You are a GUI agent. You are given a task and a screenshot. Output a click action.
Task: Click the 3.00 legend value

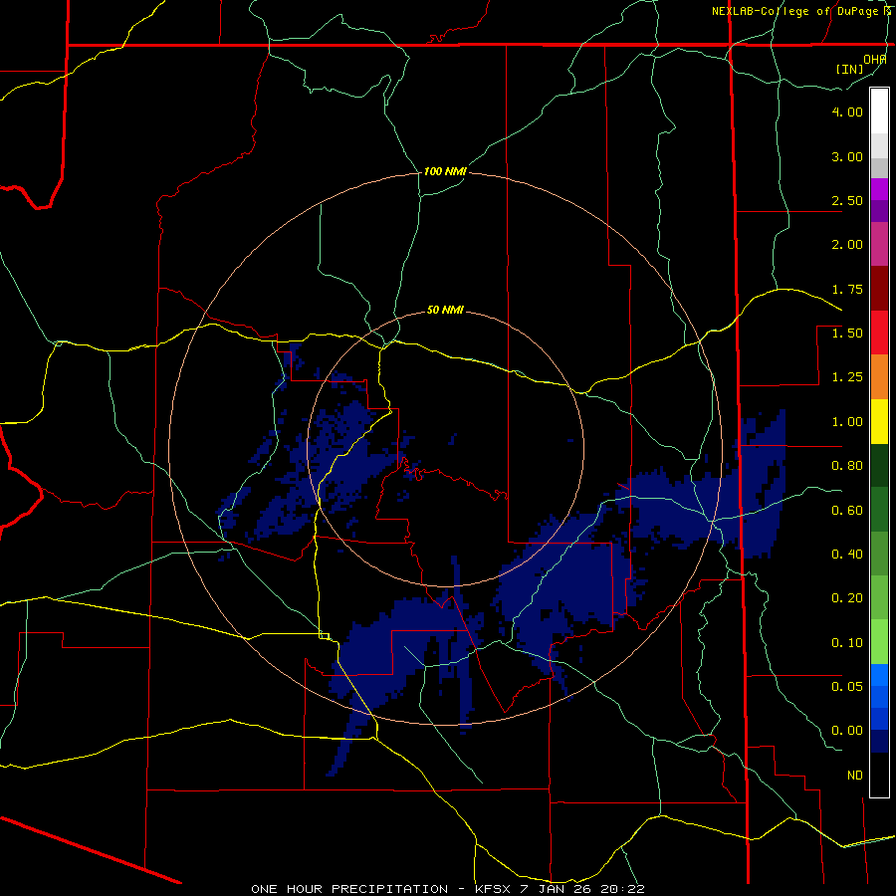[x=847, y=156]
